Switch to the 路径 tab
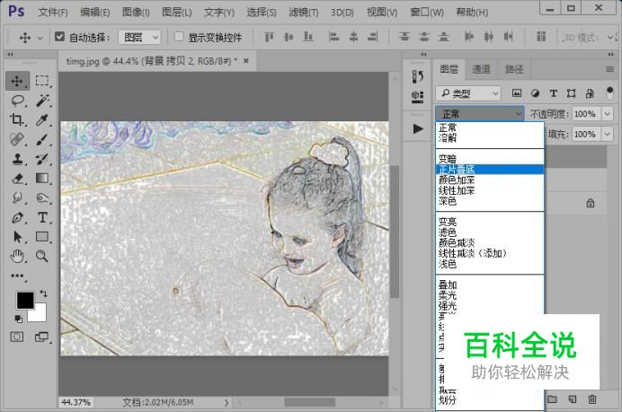The height and width of the screenshot is (412, 622). click(x=514, y=70)
